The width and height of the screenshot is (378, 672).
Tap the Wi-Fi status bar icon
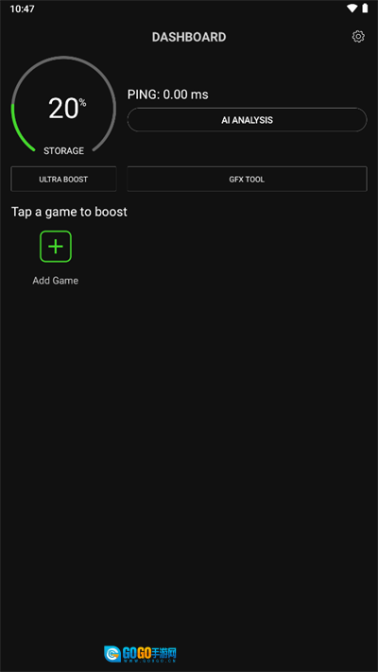tap(352, 9)
